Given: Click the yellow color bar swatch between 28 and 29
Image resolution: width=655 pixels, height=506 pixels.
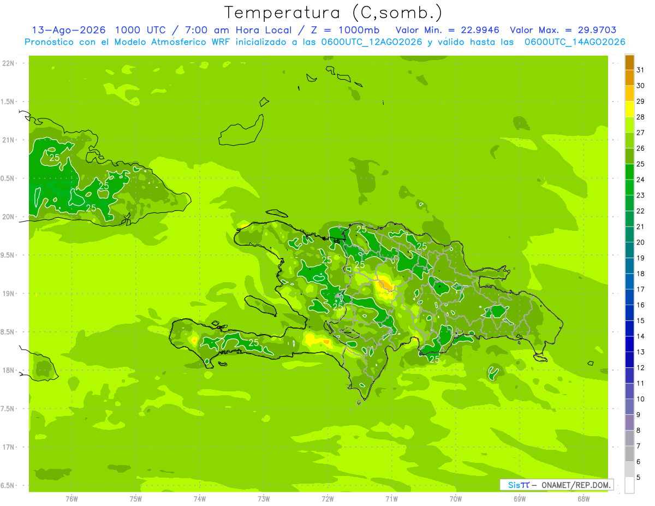Looking at the screenshot, I should (x=629, y=109).
